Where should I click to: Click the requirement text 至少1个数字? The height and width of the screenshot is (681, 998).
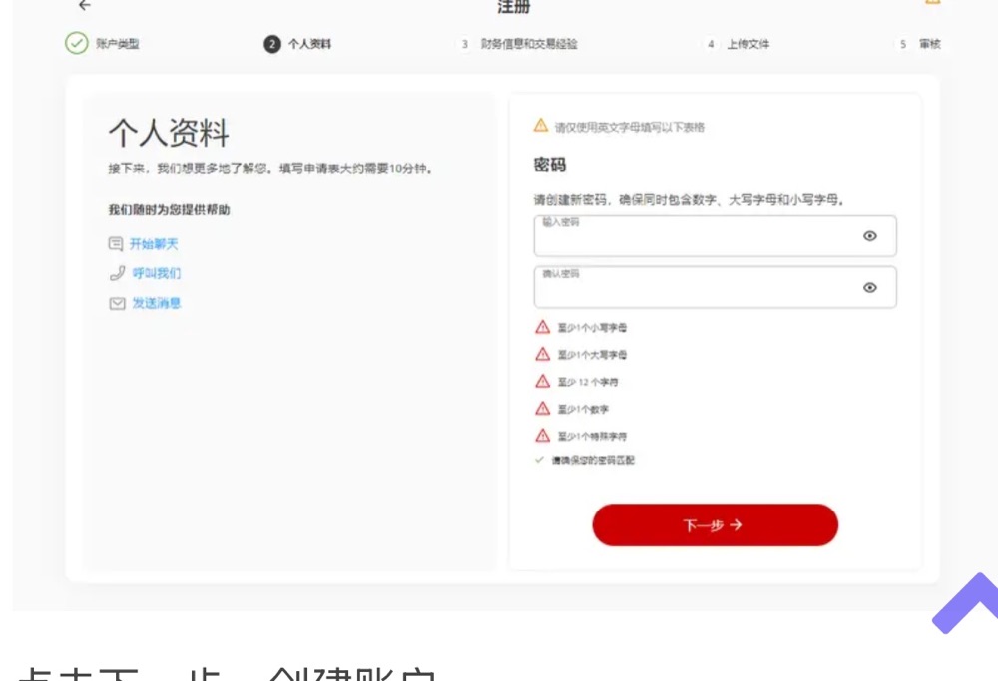point(583,409)
